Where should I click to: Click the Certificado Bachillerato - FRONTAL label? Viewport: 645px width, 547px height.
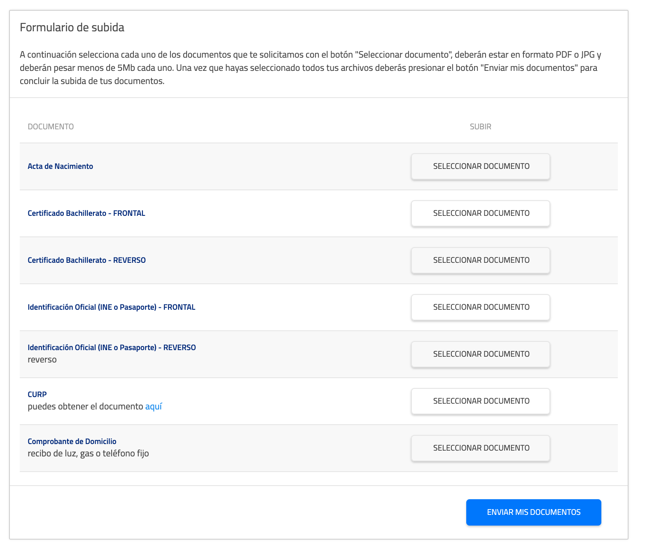click(x=86, y=213)
